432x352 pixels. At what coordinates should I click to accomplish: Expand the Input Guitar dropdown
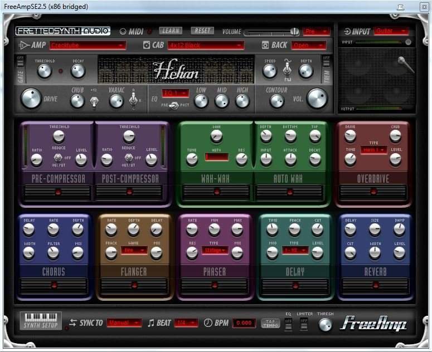click(391, 31)
